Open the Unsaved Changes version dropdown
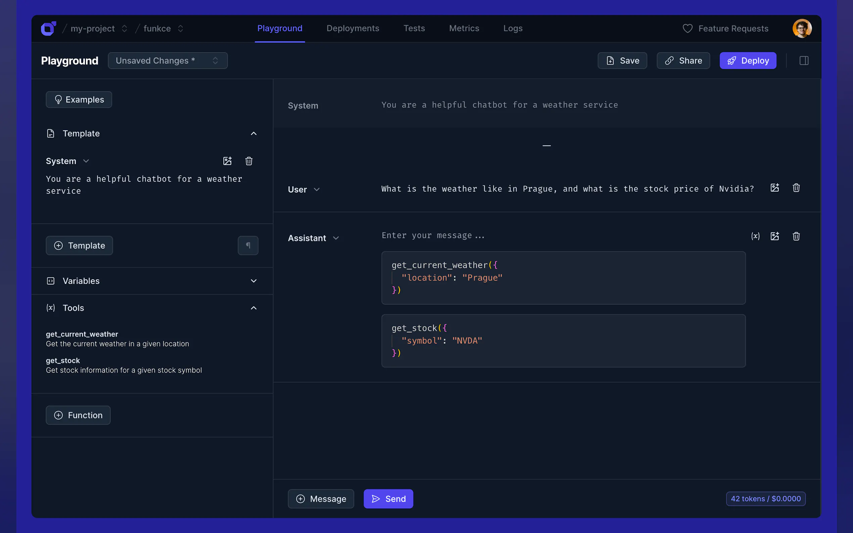The image size is (853, 533). (168, 61)
